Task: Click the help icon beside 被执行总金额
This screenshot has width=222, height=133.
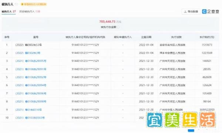Action: tap(118, 27)
